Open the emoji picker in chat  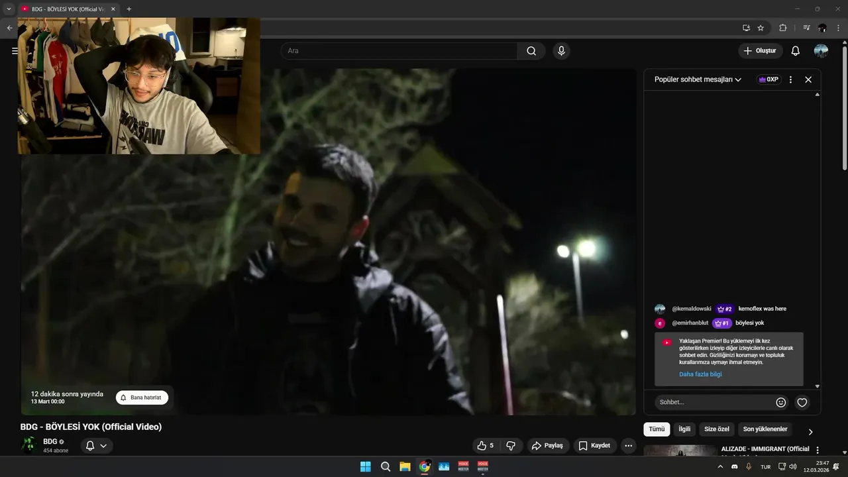point(781,402)
